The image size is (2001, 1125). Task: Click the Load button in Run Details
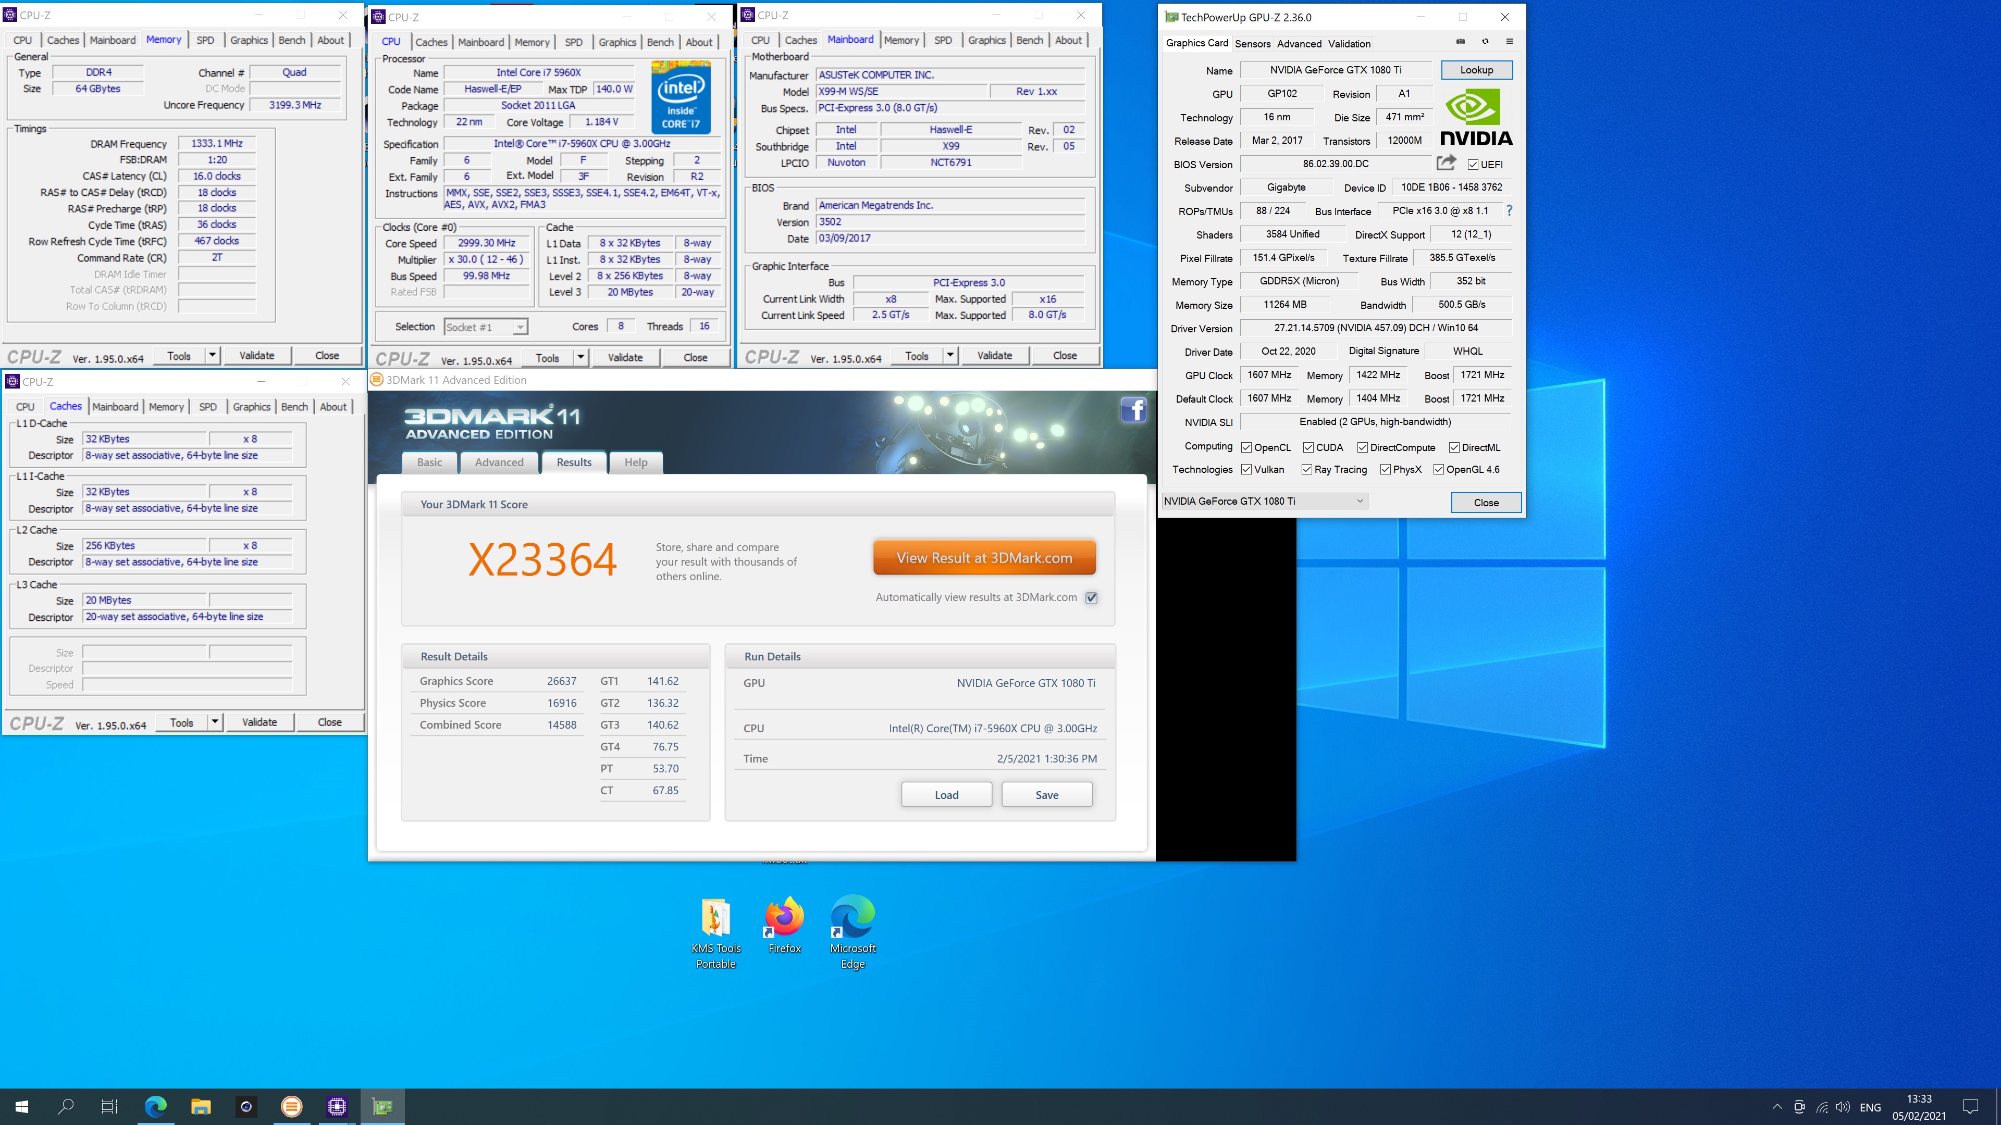pyautogui.click(x=946, y=794)
